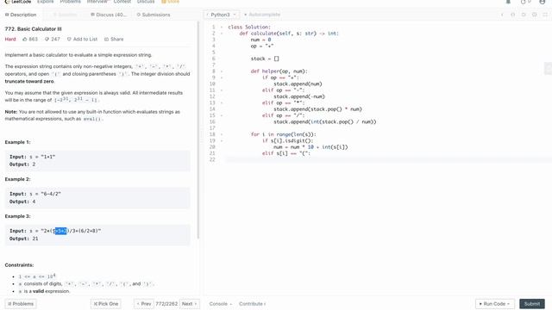Screen dimensions: 552x310
Task: Switch to the Submissions tab
Action: point(154,15)
